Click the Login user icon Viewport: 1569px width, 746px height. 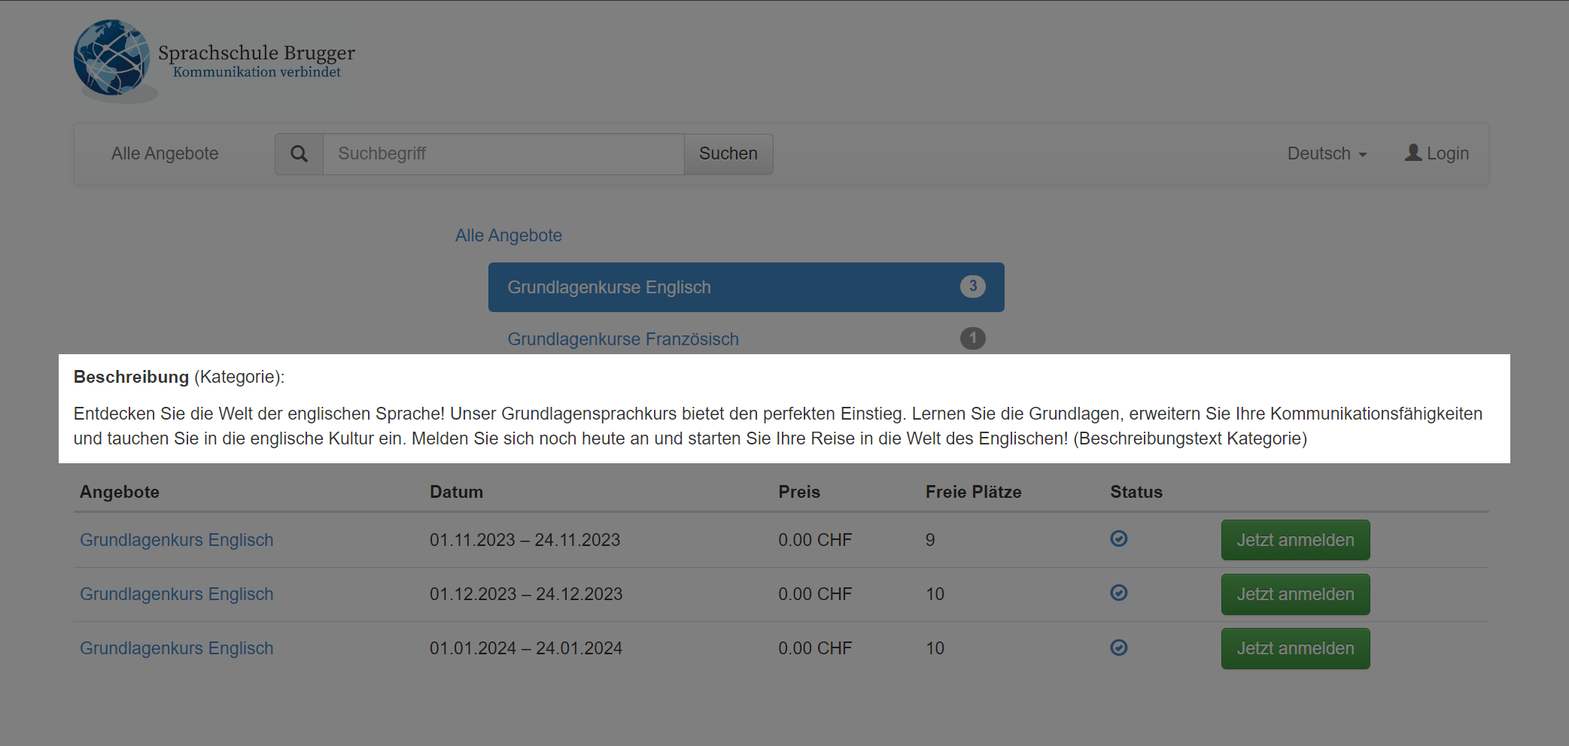click(1413, 153)
